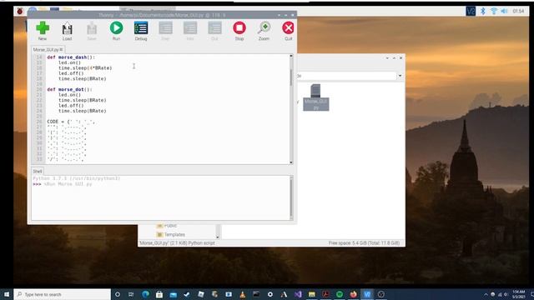Click the status text 'Morse_GUI.py' Python script
The height and width of the screenshot is (300, 534).
(x=177, y=243)
